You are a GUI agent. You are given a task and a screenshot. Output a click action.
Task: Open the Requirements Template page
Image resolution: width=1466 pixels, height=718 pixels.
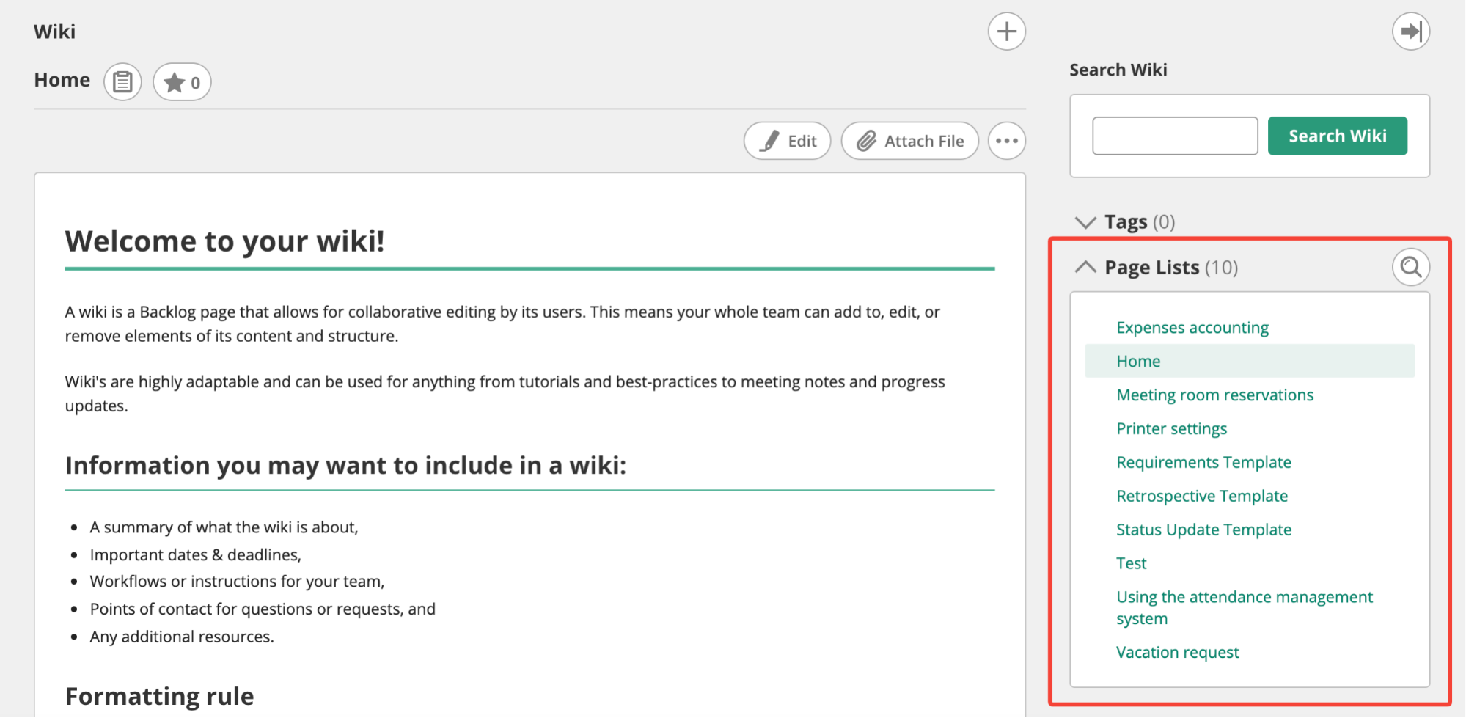[x=1203, y=463]
